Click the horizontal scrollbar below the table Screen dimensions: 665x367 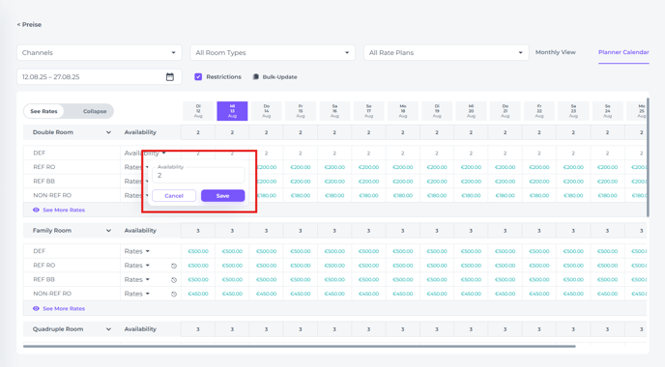(299, 346)
